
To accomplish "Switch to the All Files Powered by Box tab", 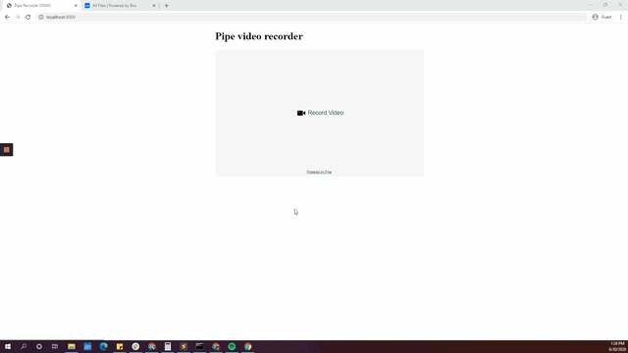I will click(x=120, y=6).
